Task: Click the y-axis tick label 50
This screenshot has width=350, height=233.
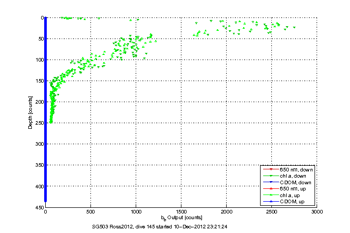Action: [x=41, y=39]
